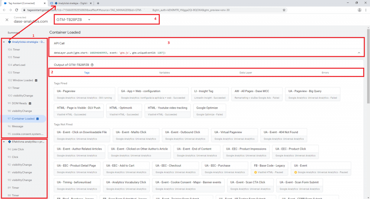Open help icon beside Output of GTM-TB28PZB
Image resolution: width=370 pixels, height=199 pixels.
pyautogui.click(x=92, y=65)
